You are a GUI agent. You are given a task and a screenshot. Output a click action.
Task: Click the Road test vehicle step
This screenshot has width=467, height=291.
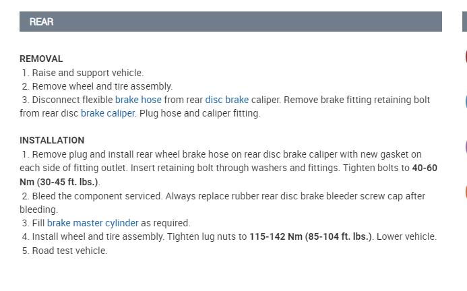[69, 251]
